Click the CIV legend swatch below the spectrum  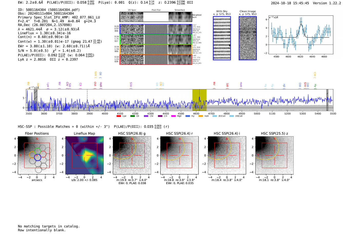(146, 116)
